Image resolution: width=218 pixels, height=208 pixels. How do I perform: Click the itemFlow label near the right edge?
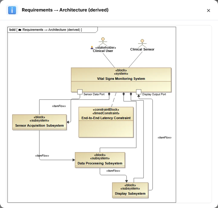[164, 138]
